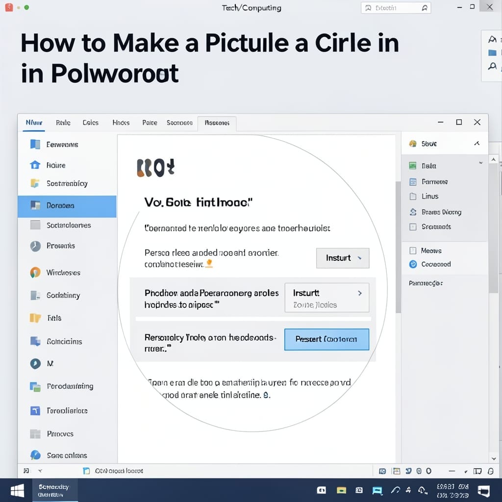Open the yellow taskbar tray icon

(341, 490)
